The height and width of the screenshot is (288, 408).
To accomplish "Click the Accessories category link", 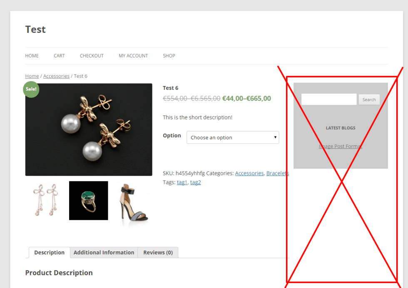I will coord(249,173).
